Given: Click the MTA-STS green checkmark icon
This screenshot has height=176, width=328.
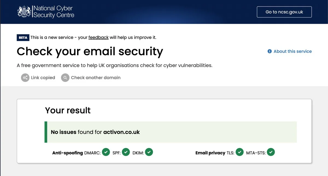Looking at the screenshot, I should pos(271,152).
